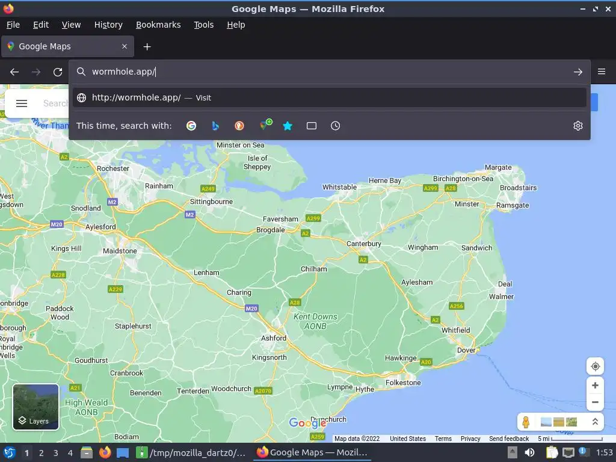
Task: Open the View menu
Action: (71, 25)
